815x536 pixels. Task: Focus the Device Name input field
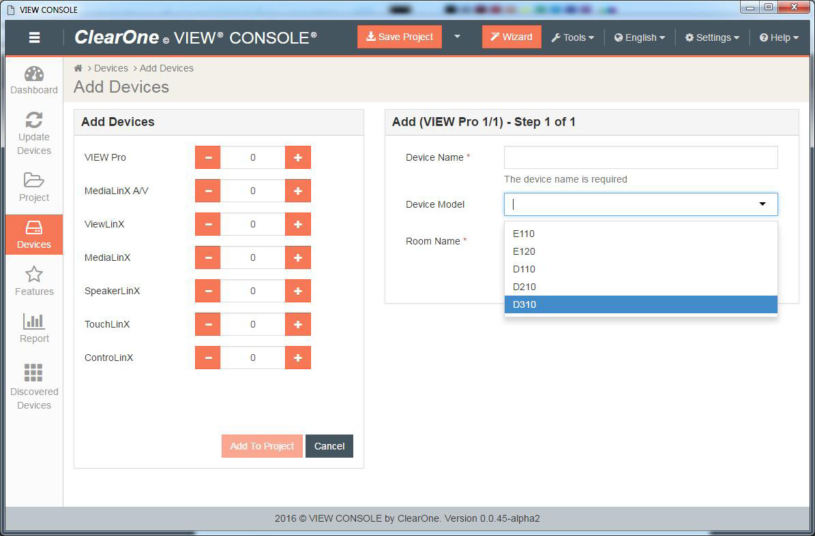[x=641, y=157]
